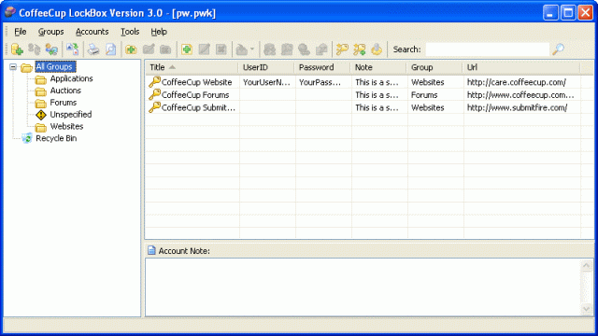Screen dimensions: 598x336
Task: Click greyed move-to-group folder icon
Action: [x=242, y=49]
